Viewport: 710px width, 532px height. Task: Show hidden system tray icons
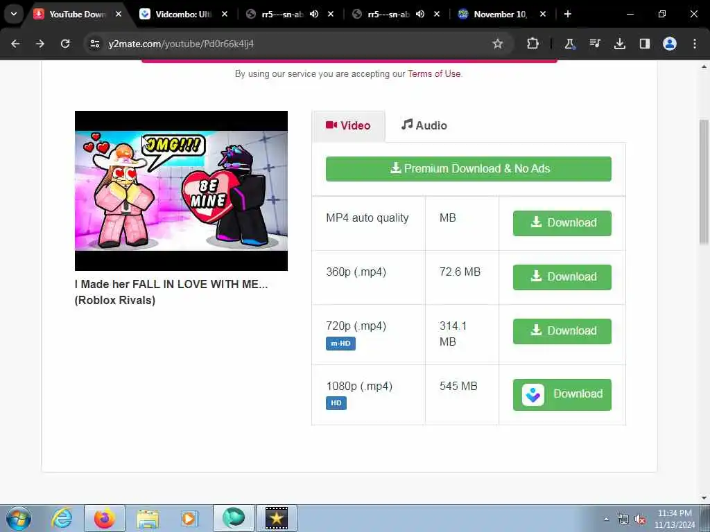pyautogui.click(x=606, y=519)
